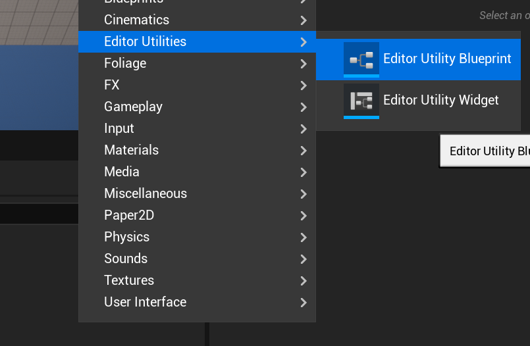Click the Cinematics menu item

pos(136,20)
